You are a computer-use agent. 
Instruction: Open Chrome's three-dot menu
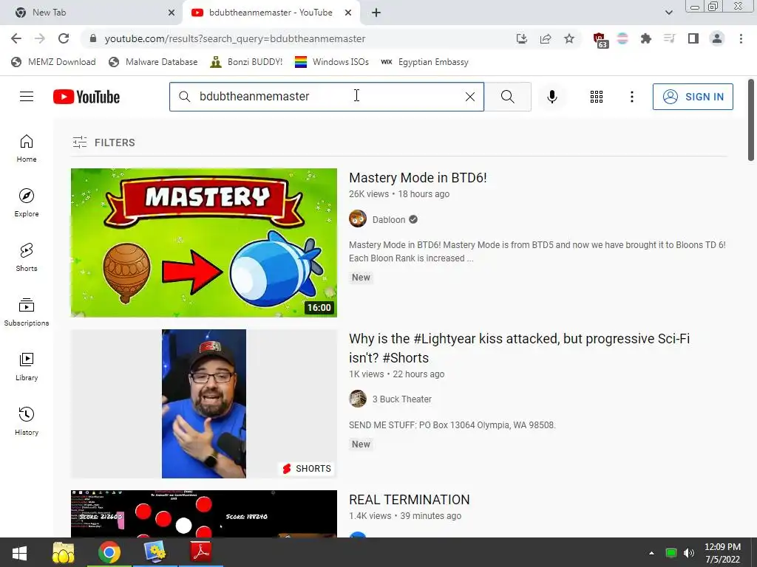pyautogui.click(x=741, y=38)
